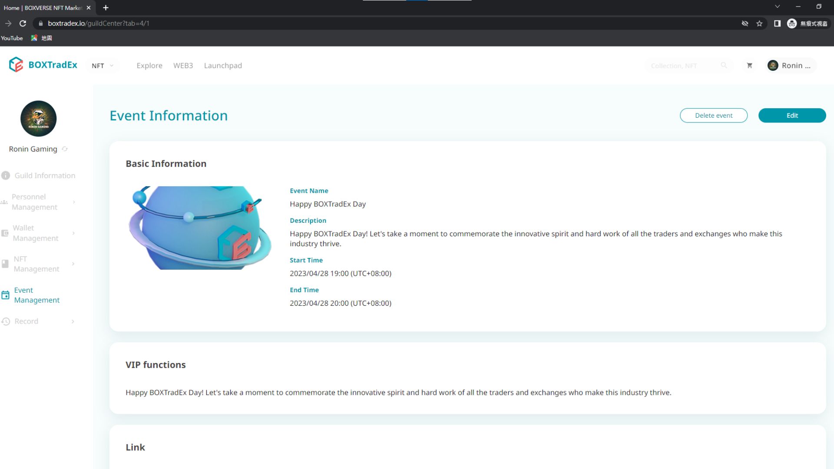The height and width of the screenshot is (469, 834).
Task: Click the BOXTradEx logo icon
Action: click(16, 65)
